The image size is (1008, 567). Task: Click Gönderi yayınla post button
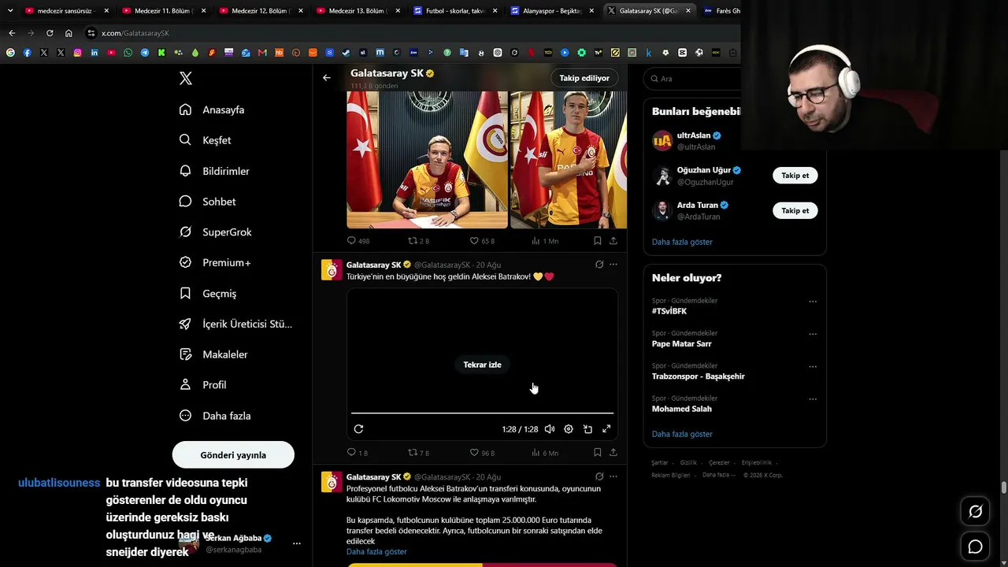point(233,454)
